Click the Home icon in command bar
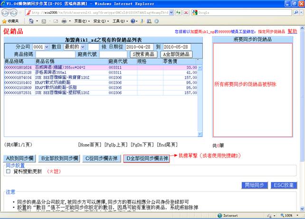This screenshot has height=219, width=305. [x=31, y=21]
